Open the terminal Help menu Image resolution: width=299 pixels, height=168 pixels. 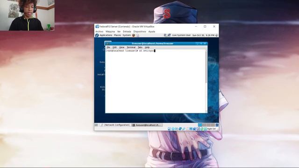(x=147, y=47)
